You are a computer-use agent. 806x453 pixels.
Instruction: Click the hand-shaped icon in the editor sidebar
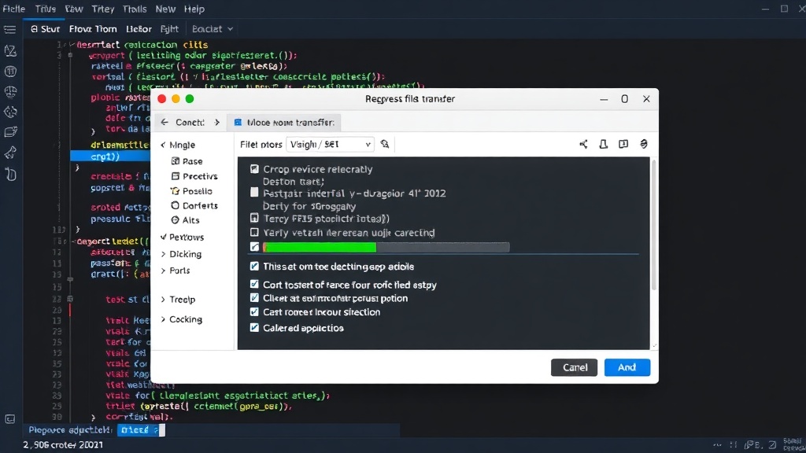10,174
